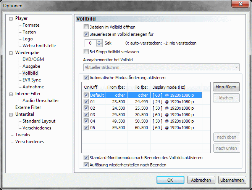This screenshot has width=252, height=190.
Task: Open the DVD/OGM options page
Action: pyautogui.click(x=33, y=59)
